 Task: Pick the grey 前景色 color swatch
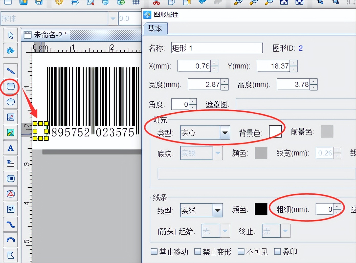pyautogui.click(x=327, y=131)
